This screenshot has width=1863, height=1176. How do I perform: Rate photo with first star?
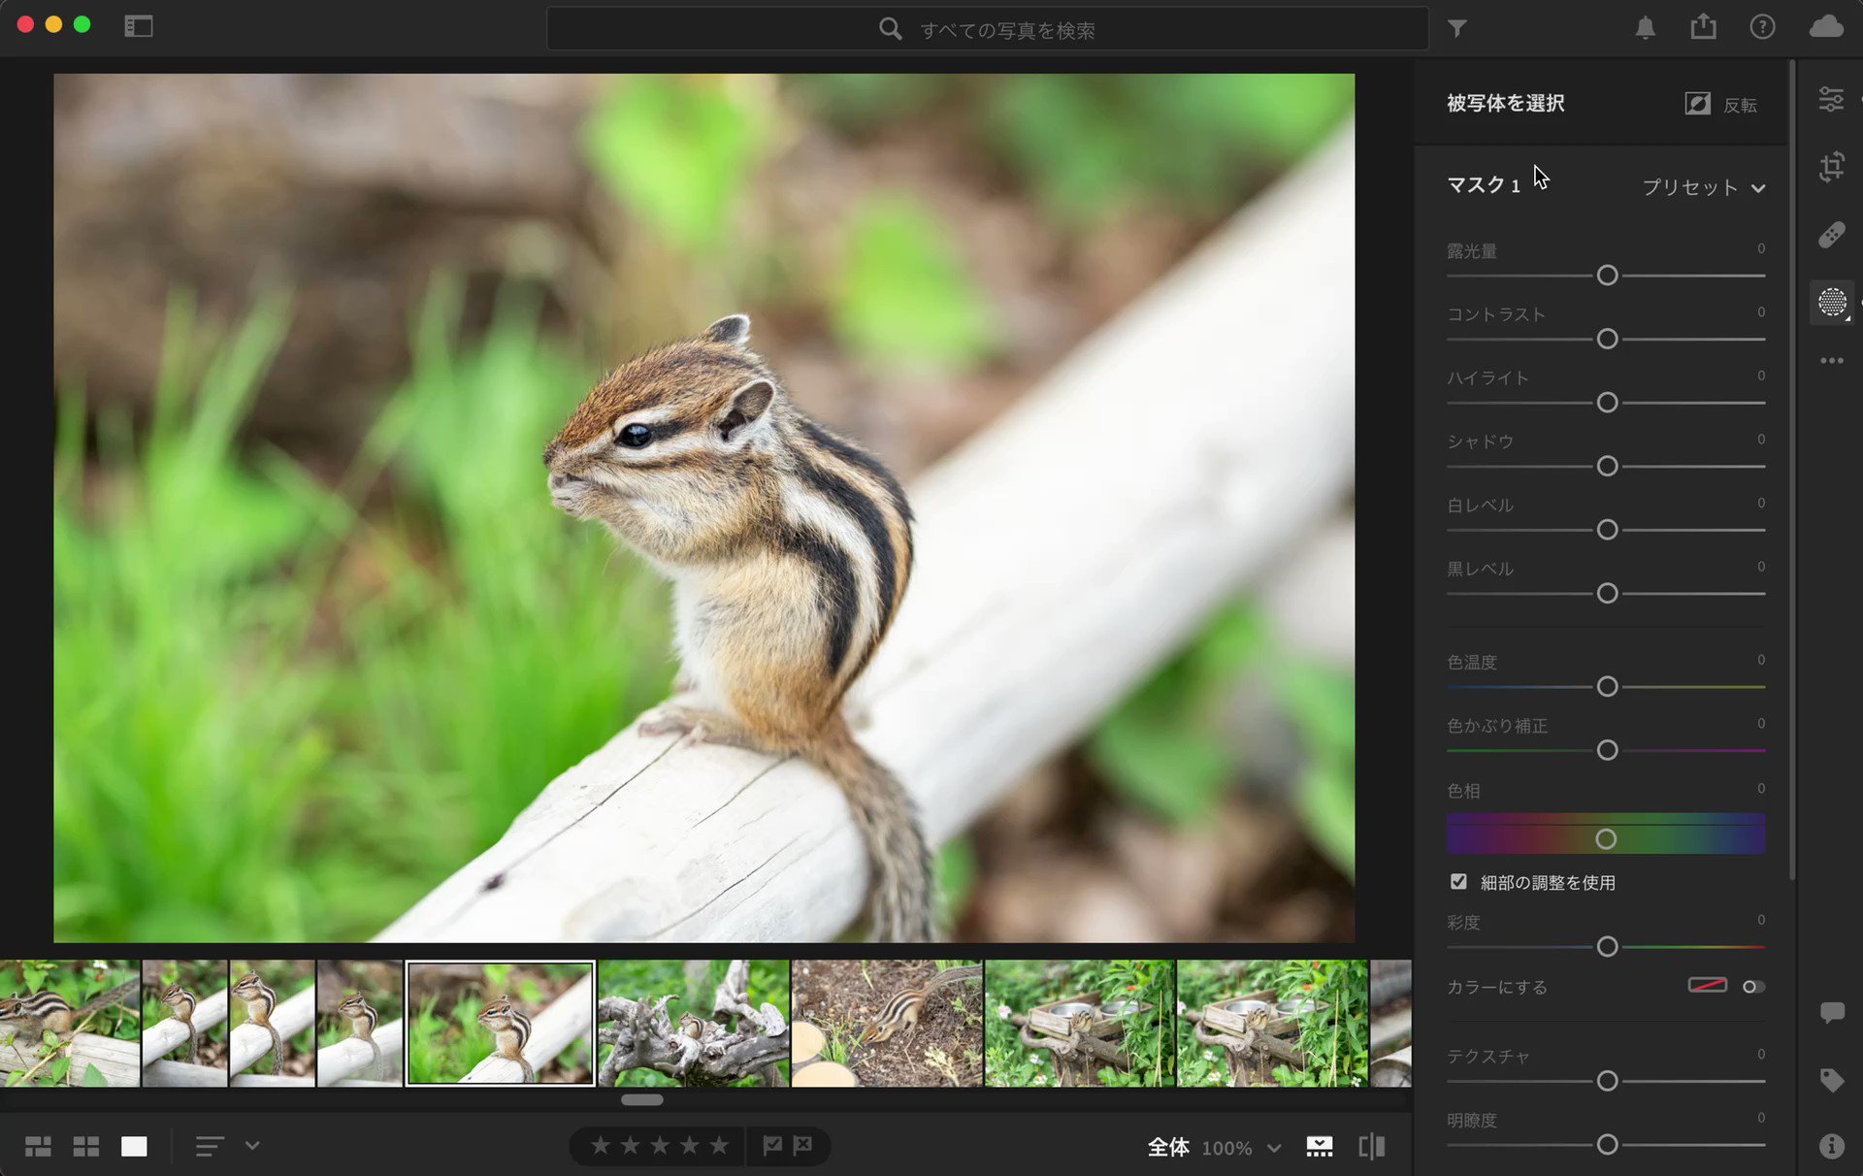tap(601, 1146)
